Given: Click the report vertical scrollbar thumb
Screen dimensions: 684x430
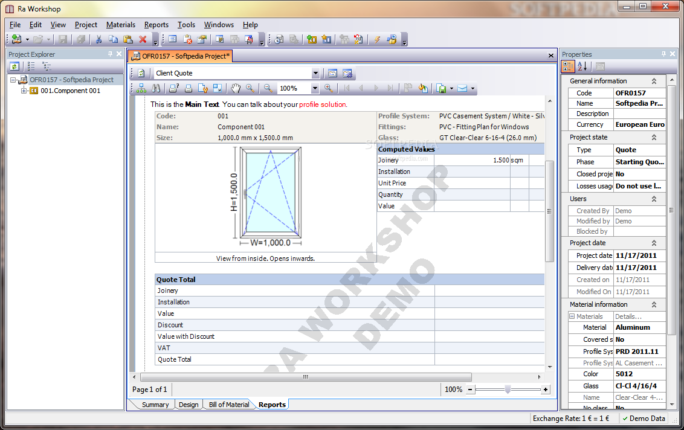Looking at the screenshot, I should point(549,211).
